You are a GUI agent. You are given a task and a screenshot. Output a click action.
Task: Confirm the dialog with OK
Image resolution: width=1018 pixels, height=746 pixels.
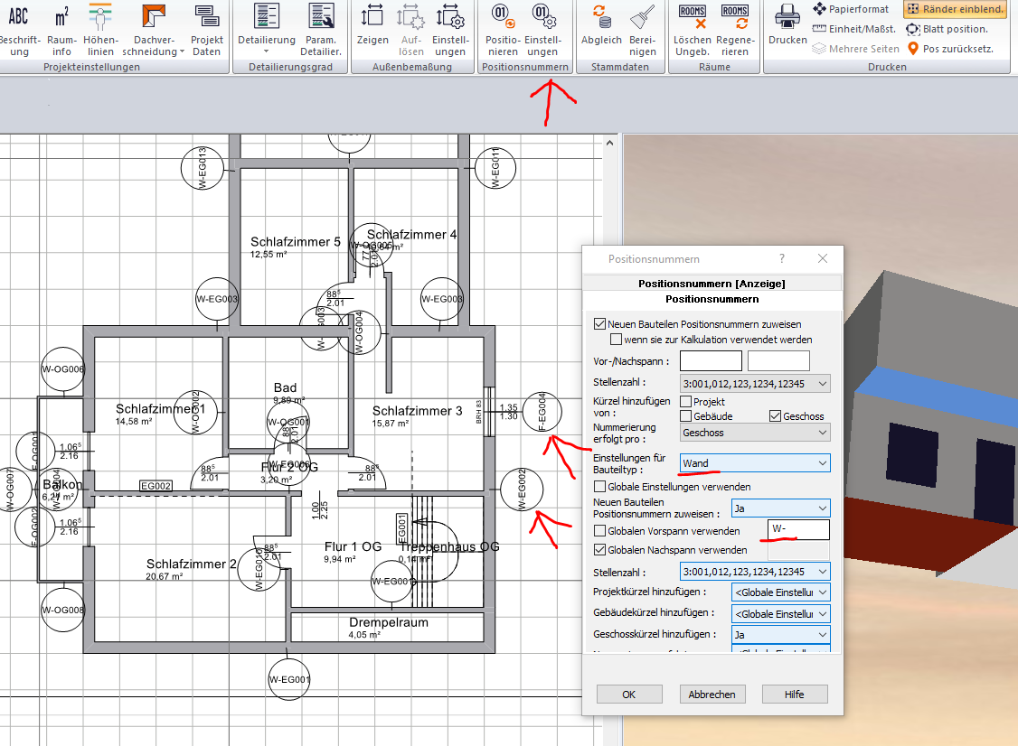pyautogui.click(x=629, y=695)
